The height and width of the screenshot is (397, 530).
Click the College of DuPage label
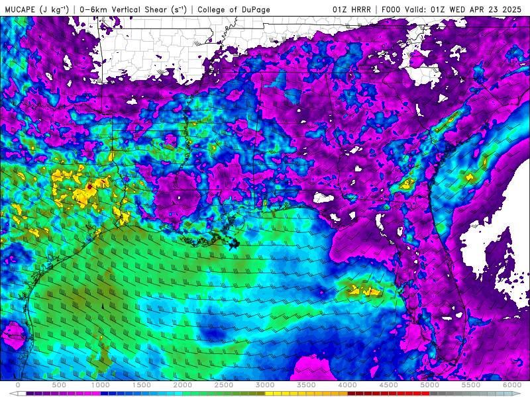coord(234,9)
